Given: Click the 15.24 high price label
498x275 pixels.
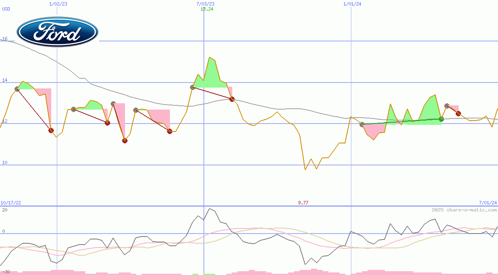Looking at the screenshot, I should tap(207, 9).
